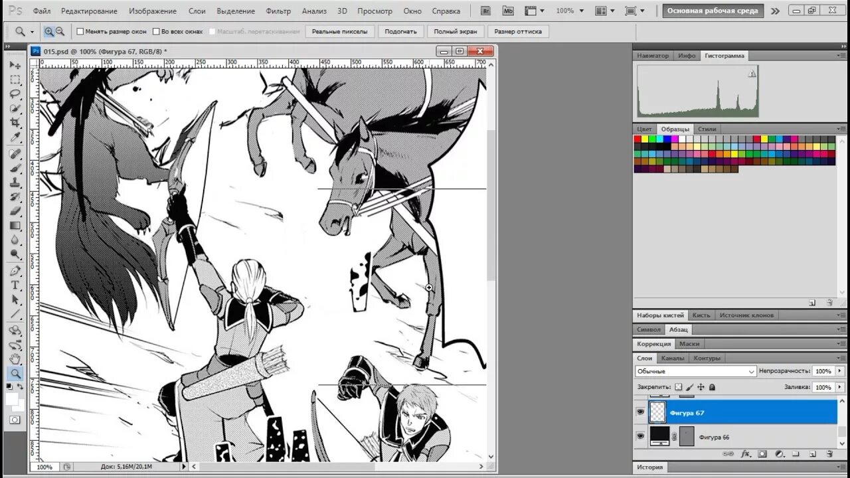This screenshot has height=478, width=850.
Task: Open fill (Заливка) slider arrow
Action: (840, 387)
